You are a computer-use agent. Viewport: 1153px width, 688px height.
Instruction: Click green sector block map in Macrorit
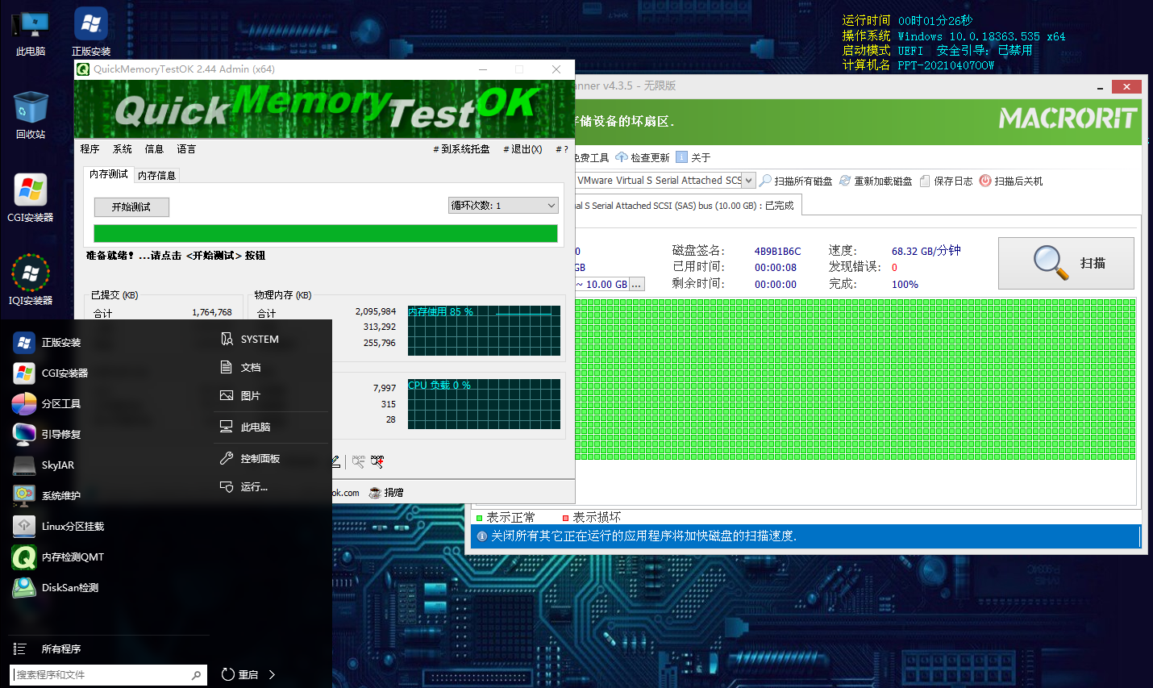click(855, 379)
